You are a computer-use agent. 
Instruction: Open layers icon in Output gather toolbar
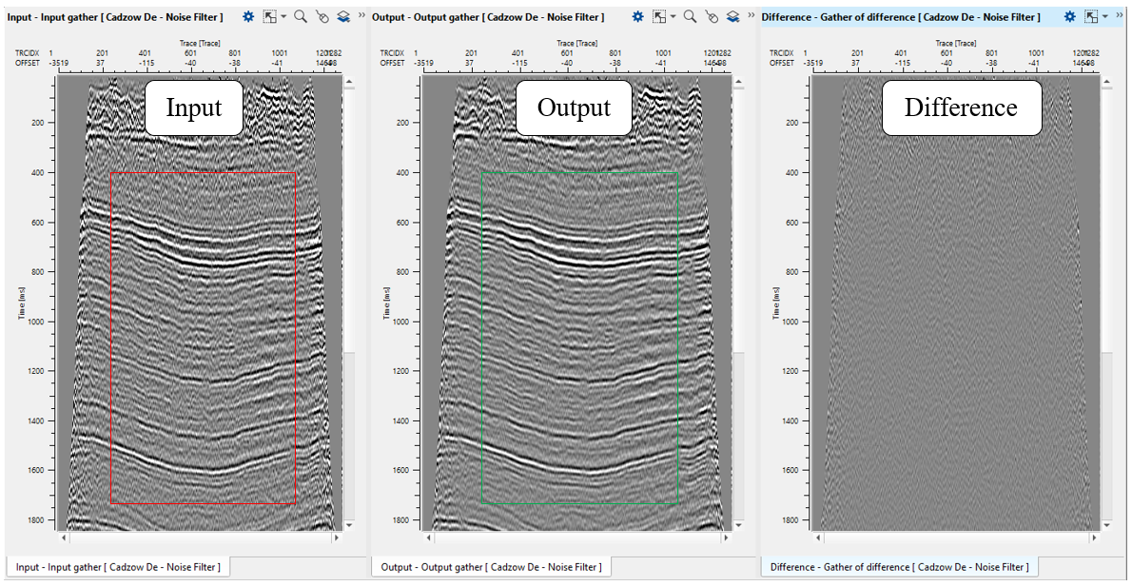click(x=733, y=17)
